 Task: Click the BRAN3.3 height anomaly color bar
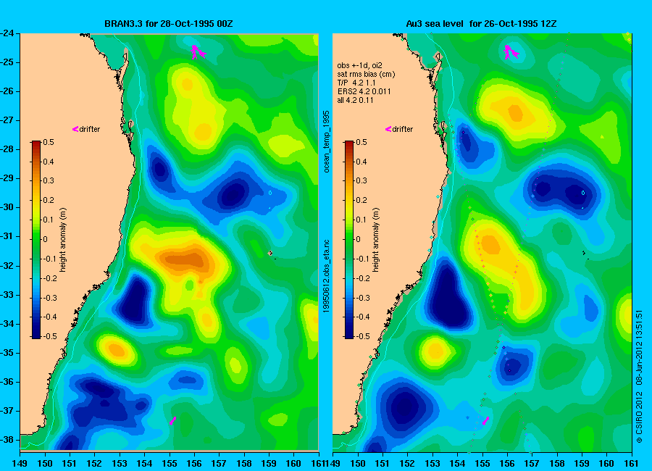point(36,239)
